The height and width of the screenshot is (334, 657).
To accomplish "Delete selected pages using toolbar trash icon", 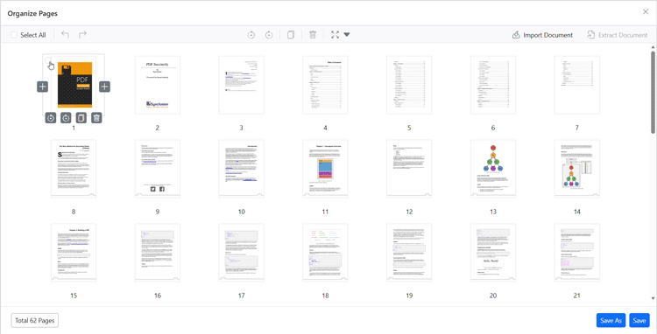I will coord(313,35).
